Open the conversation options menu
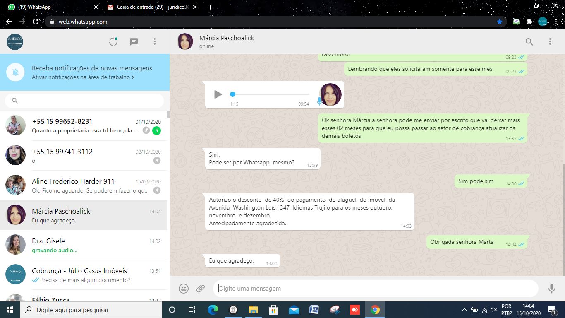Viewport: 565px width, 318px height. click(550, 41)
